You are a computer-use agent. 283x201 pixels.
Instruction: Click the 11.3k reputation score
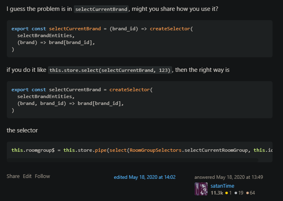(x=217, y=193)
